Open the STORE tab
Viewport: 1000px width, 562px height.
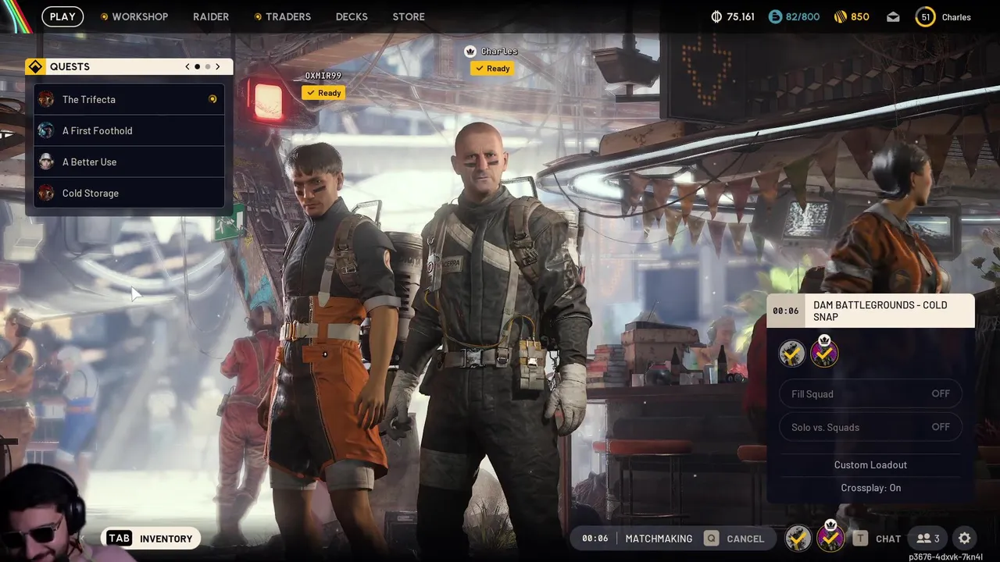pyautogui.click(x=409, y=16)
